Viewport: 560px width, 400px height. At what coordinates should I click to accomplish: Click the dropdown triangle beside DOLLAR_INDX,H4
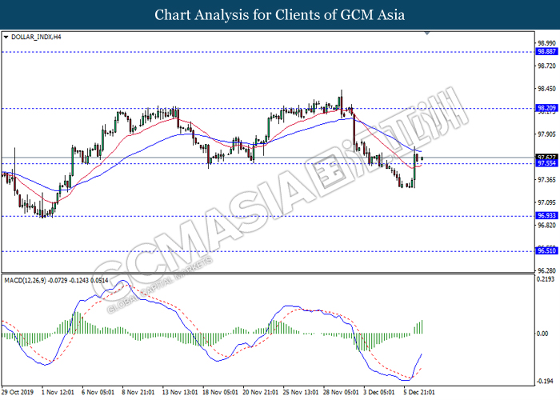point(6,37)
